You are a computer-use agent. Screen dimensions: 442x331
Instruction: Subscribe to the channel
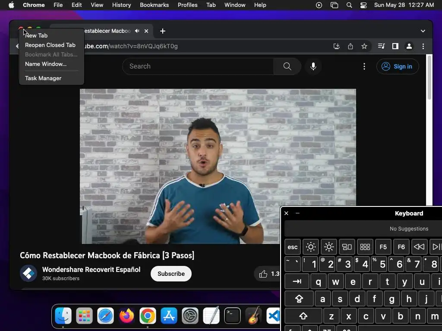171,274
